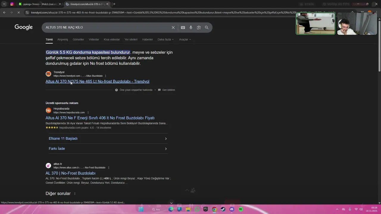Open the Altus Al 370 Ne F Enerji Sınıfı link
Image resolution: width=381 pixels, height=214 pixels.
[100, 118]
